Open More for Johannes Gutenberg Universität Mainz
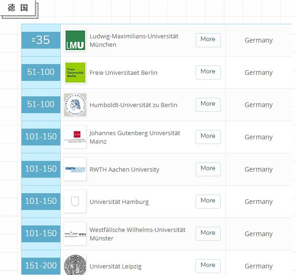Viewport: 296px width, 275px height. tap(208, 137)
